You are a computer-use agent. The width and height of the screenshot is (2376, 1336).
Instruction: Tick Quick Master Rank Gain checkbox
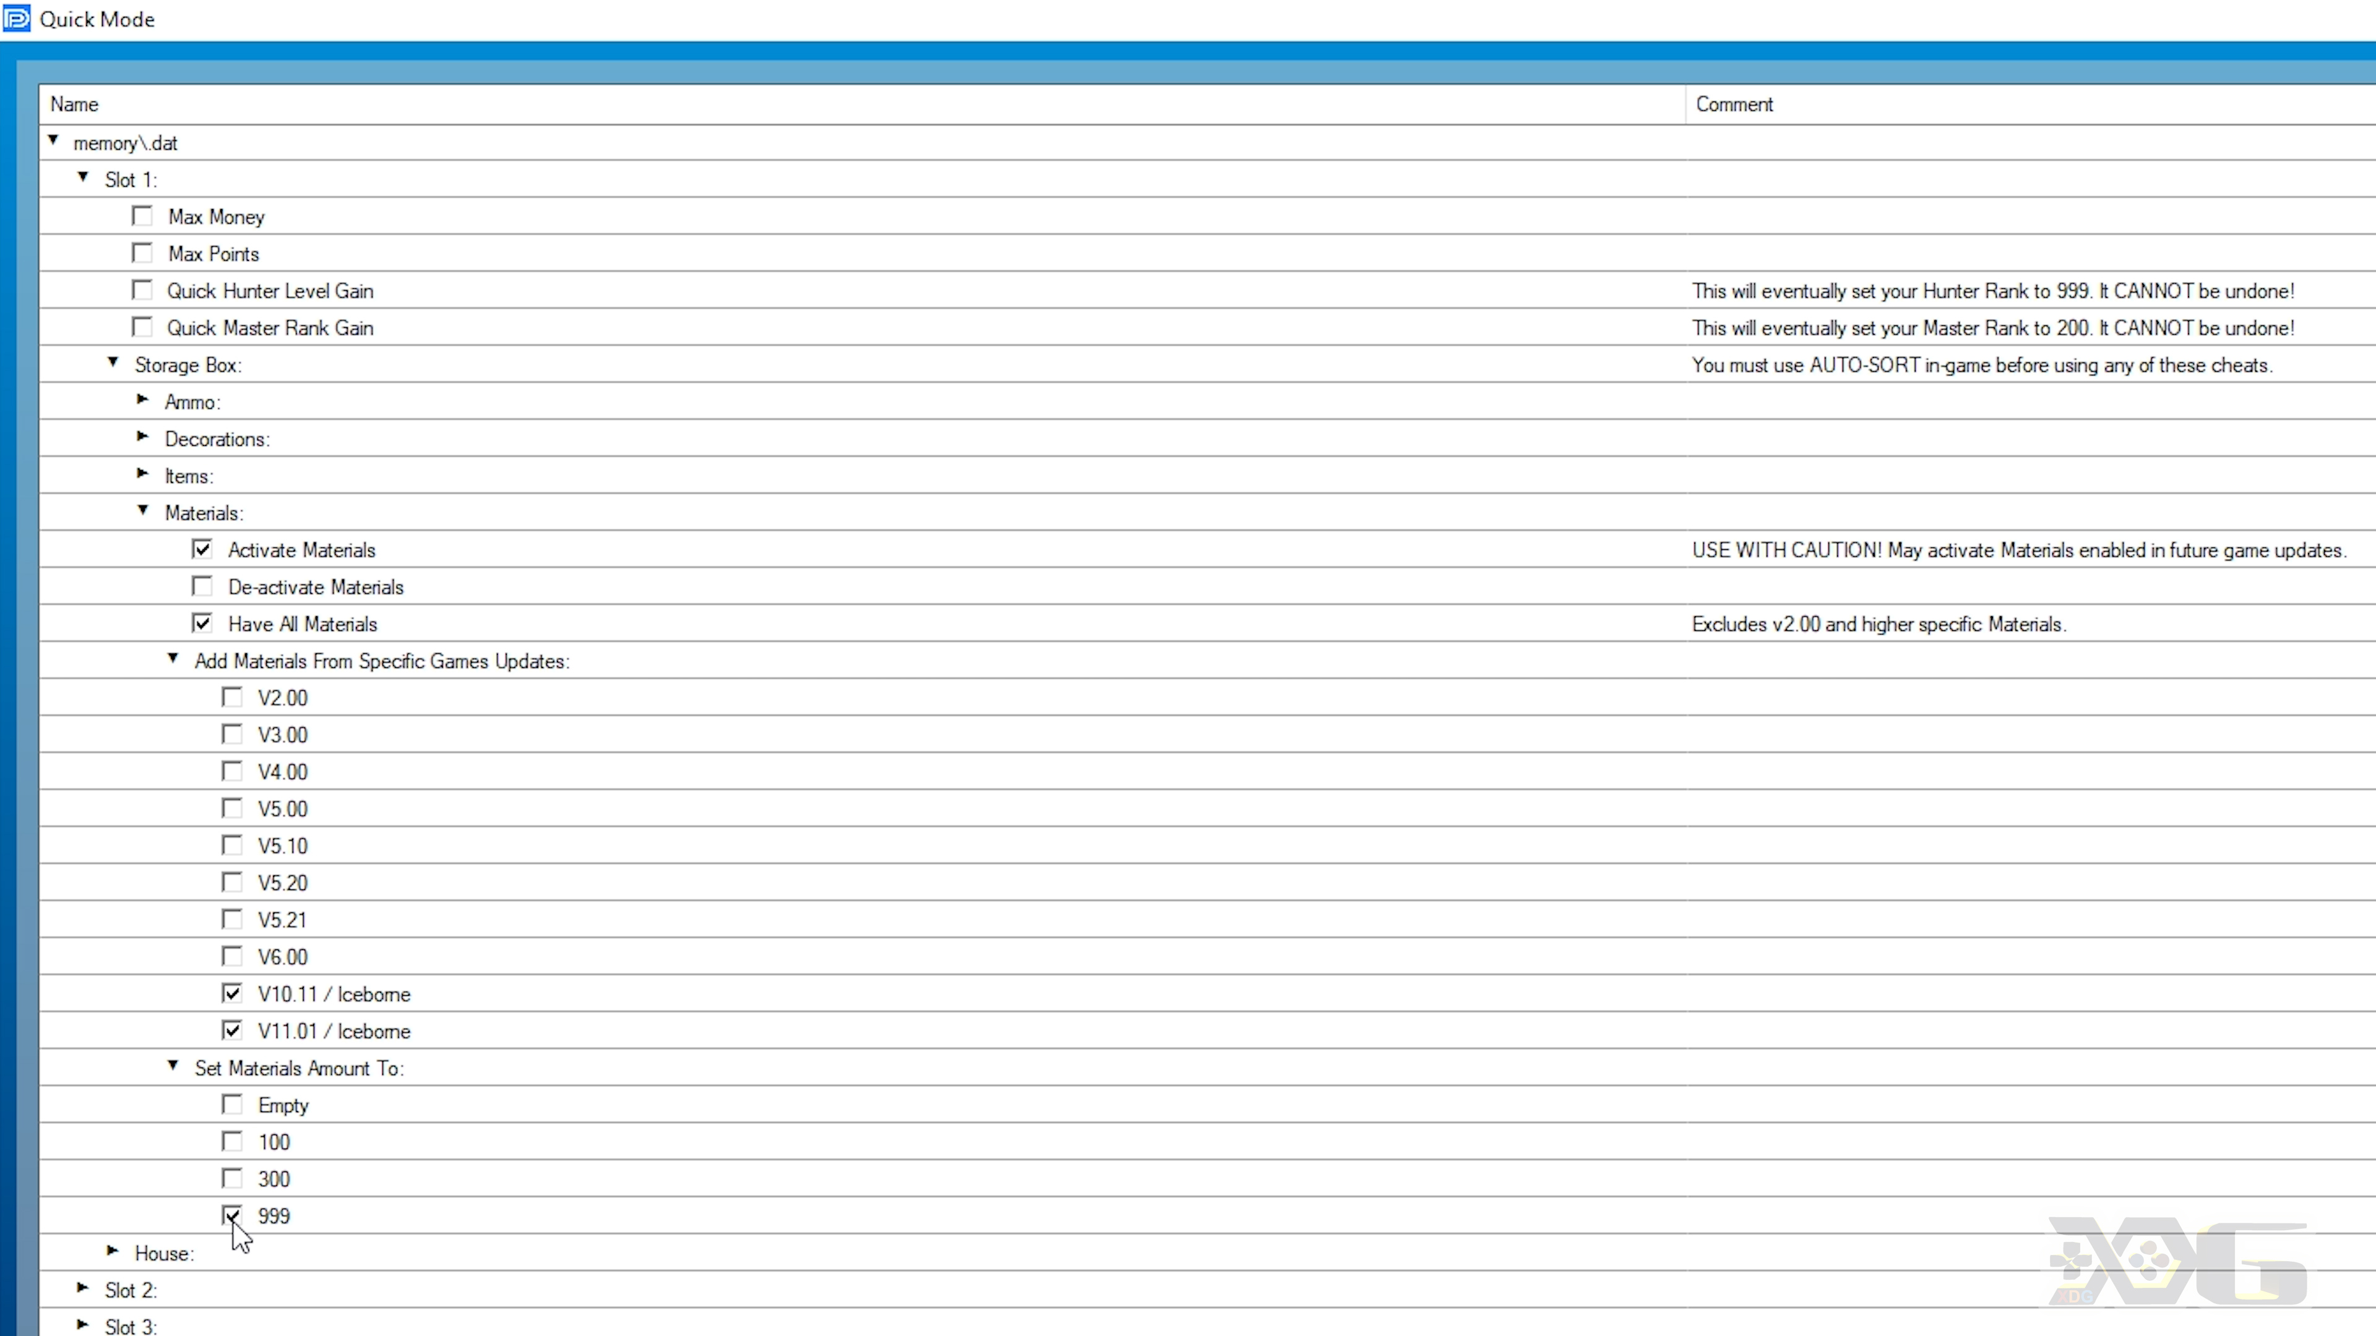(142, 327)
